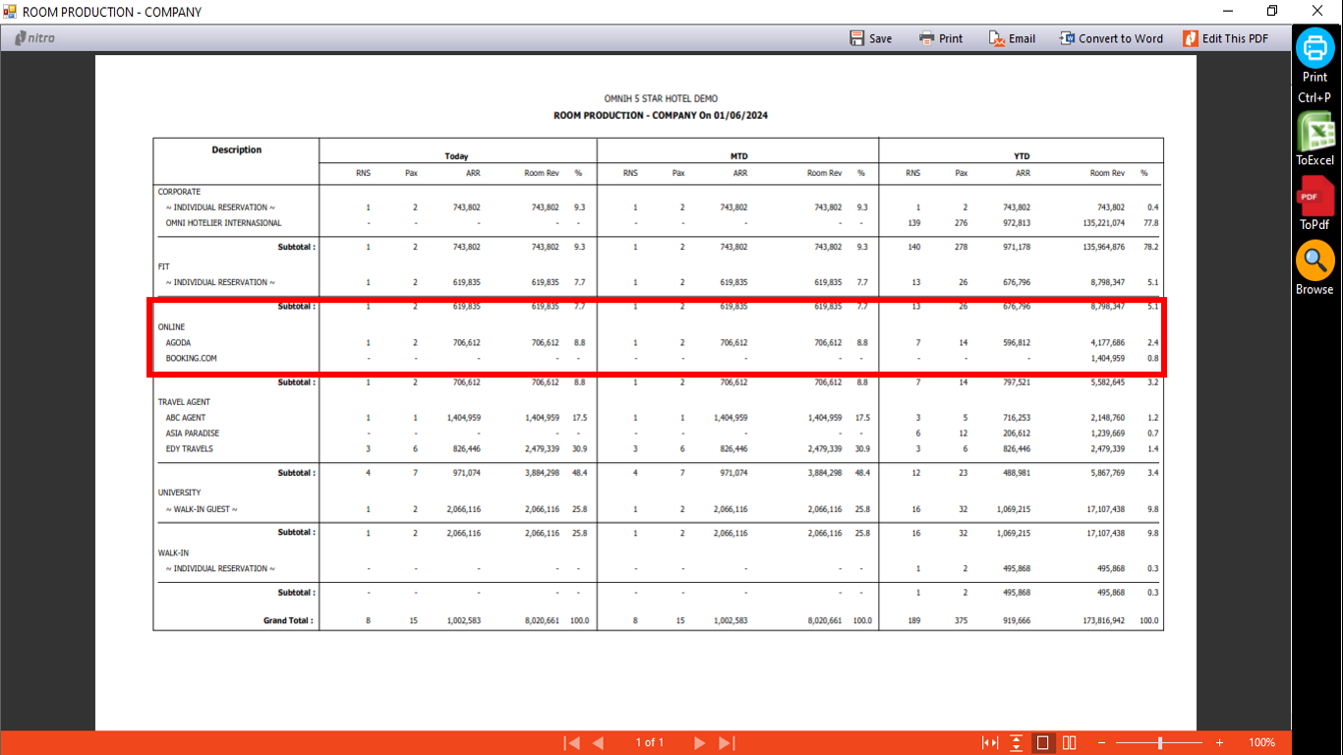Click the blue Print icon in sidebar
This screenshot has width=1343, height=755.
pyautogui.click(x=1314, y=47)
